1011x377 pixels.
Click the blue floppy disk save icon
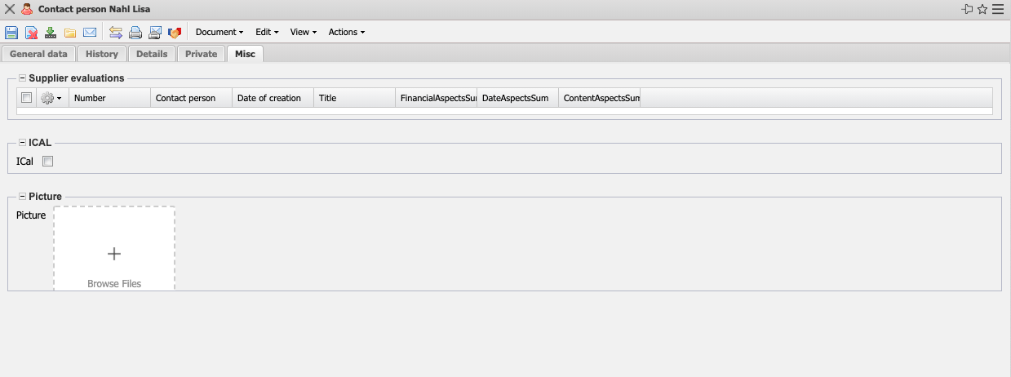point(11,33)
